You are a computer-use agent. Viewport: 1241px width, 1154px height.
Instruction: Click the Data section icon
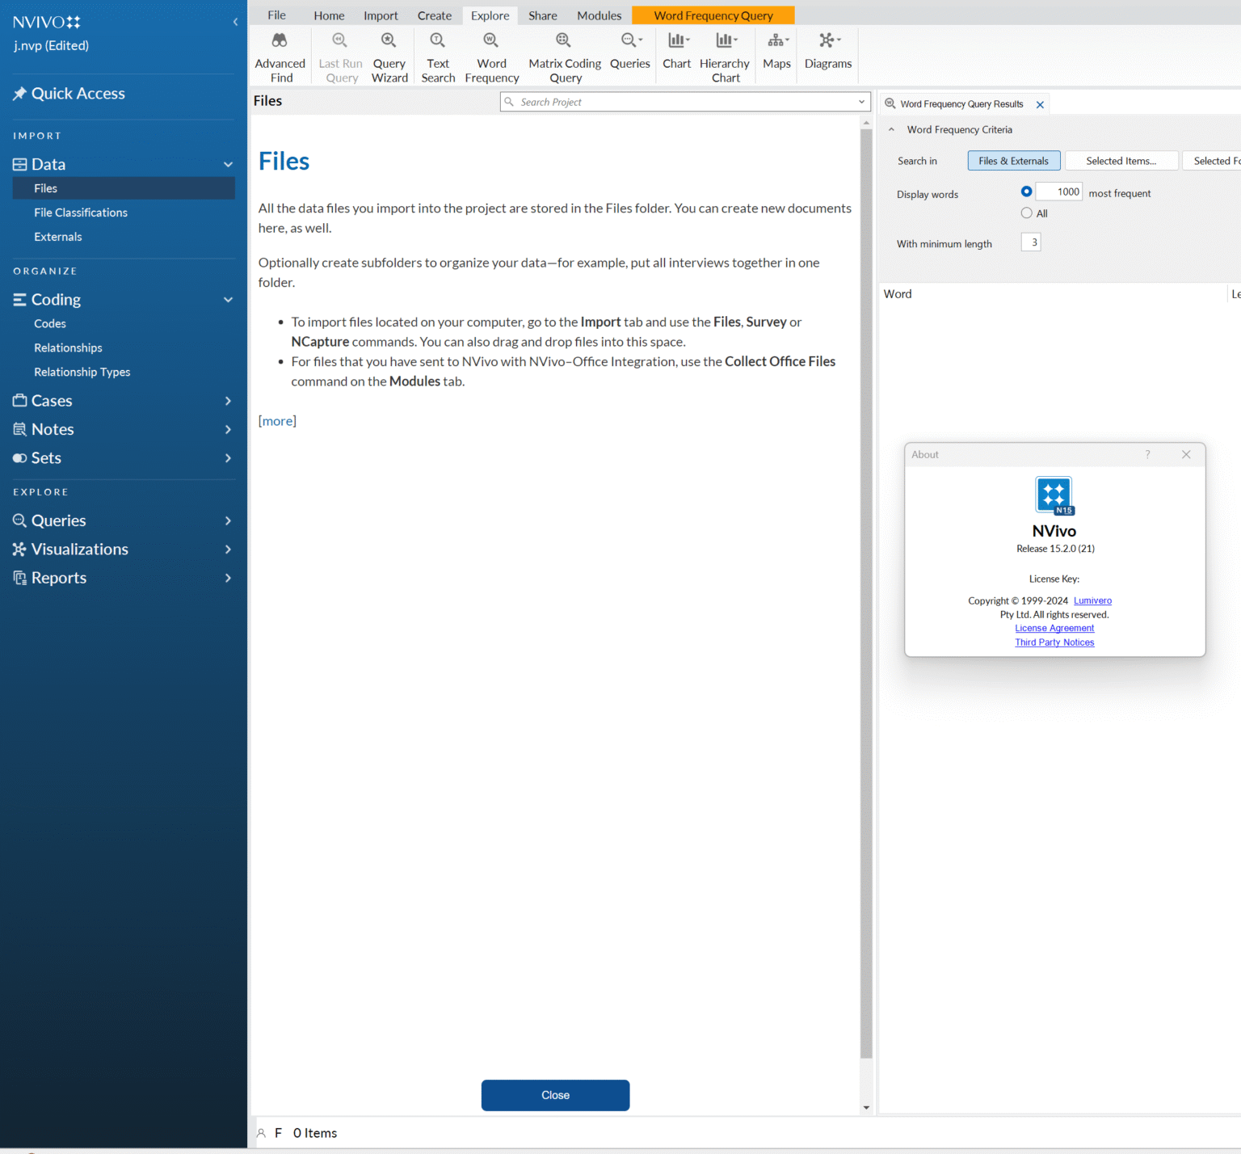(x=19, y=164)
